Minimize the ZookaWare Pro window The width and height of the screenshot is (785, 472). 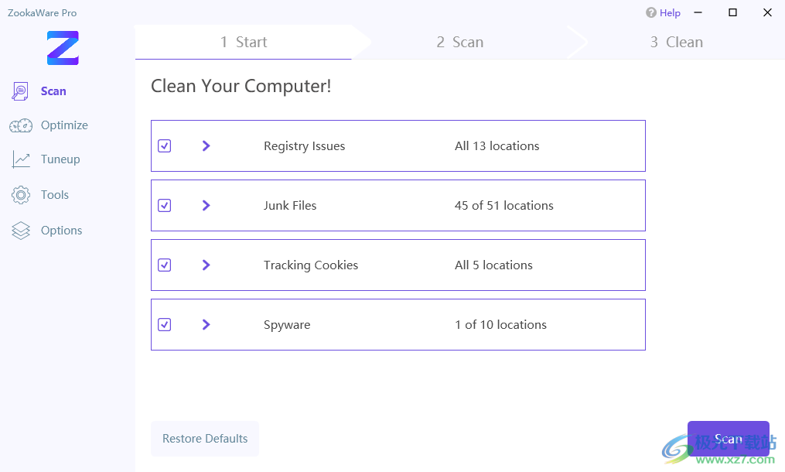click(x=698, y=12)
